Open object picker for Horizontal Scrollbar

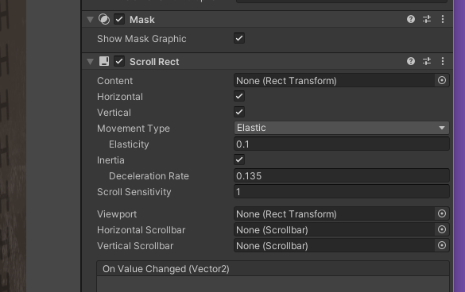point(442,229)
